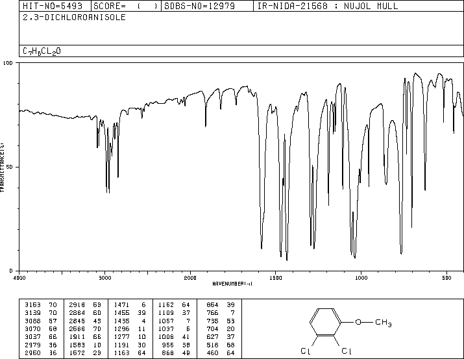Click peak table entry '2979'
The image size is (464, 359).
point(32,345)
